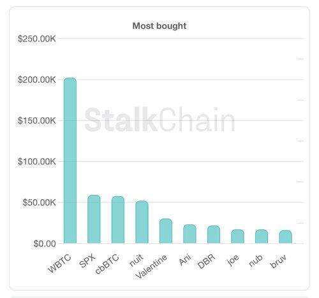The height and width of the screenshot is (298, 319).
Task: Select the joe bar
Action: click(x=237, y=236)
